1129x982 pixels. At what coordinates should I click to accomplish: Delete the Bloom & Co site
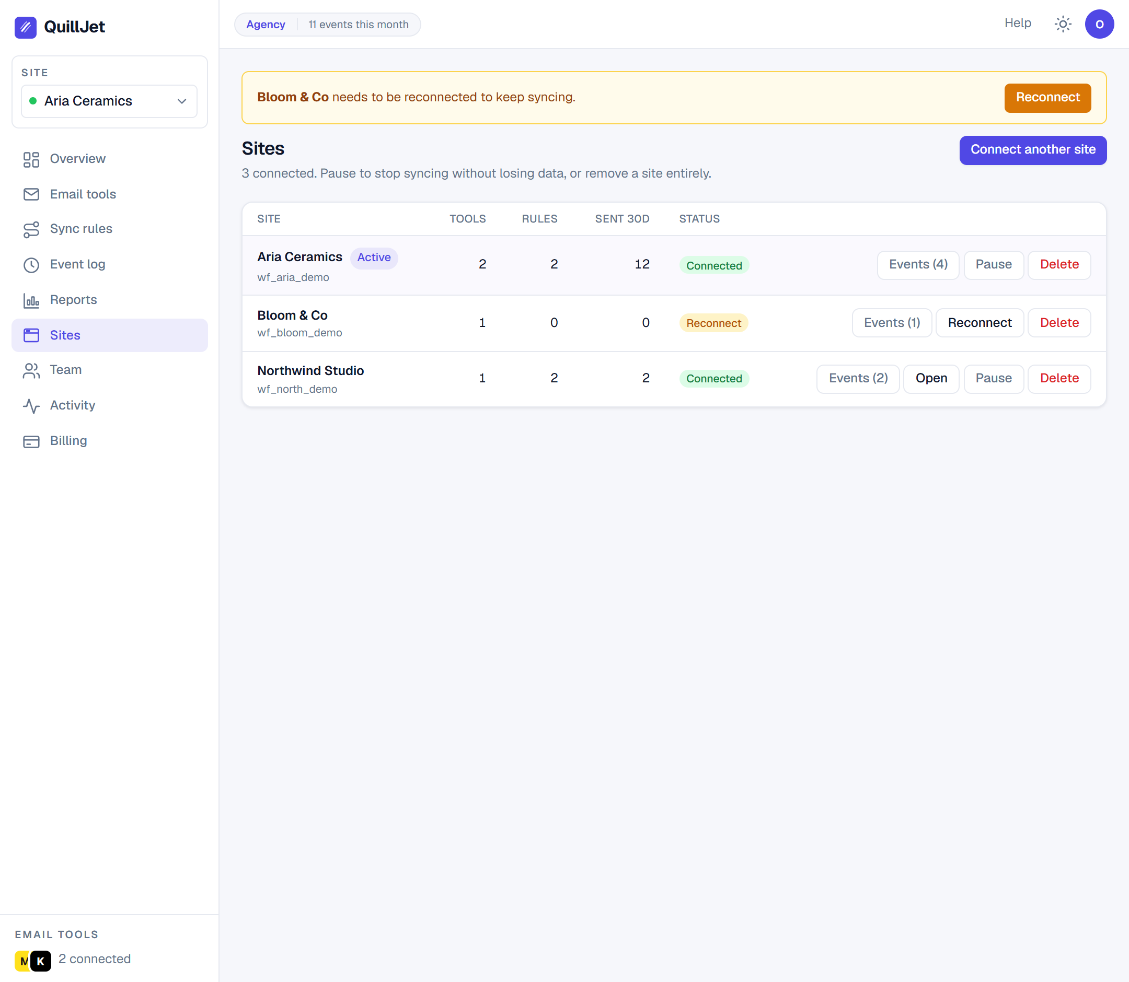click(1059, 323)
